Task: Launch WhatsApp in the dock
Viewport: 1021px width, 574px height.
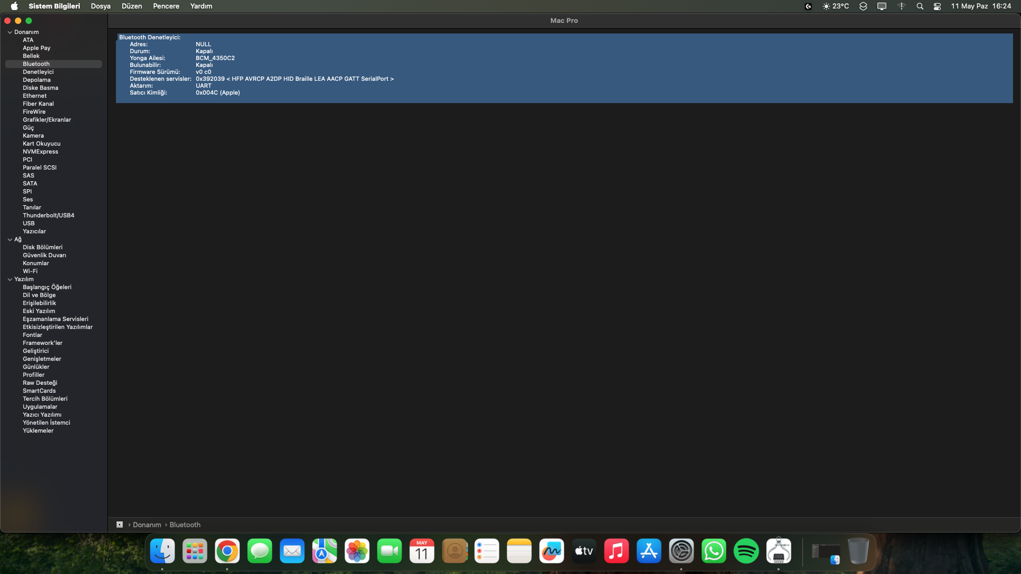Action: (714, 551)
